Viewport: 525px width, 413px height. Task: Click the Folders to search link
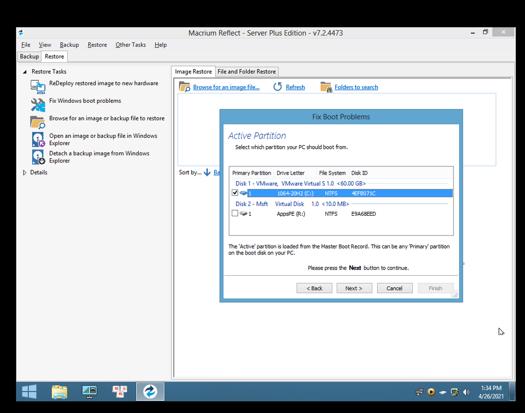point(356,87)
